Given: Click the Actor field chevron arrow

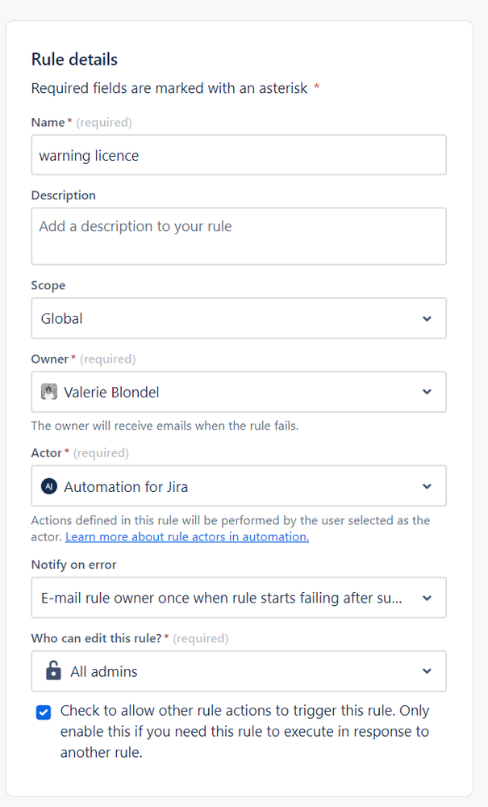Looking at the screenshot, I should point(427,486).
